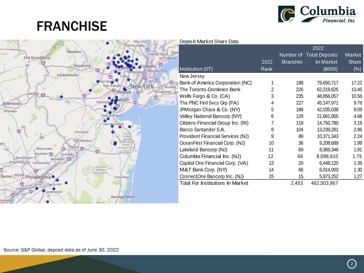The width and height of the screenshot is (364, 273).
Task: Click the Route 209 shield near East Stroudsburg
Action: (27, 65)
